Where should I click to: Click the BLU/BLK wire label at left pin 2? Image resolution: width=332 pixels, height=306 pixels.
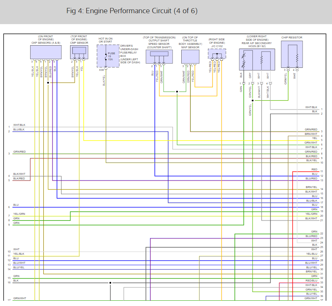click(19, 129)
